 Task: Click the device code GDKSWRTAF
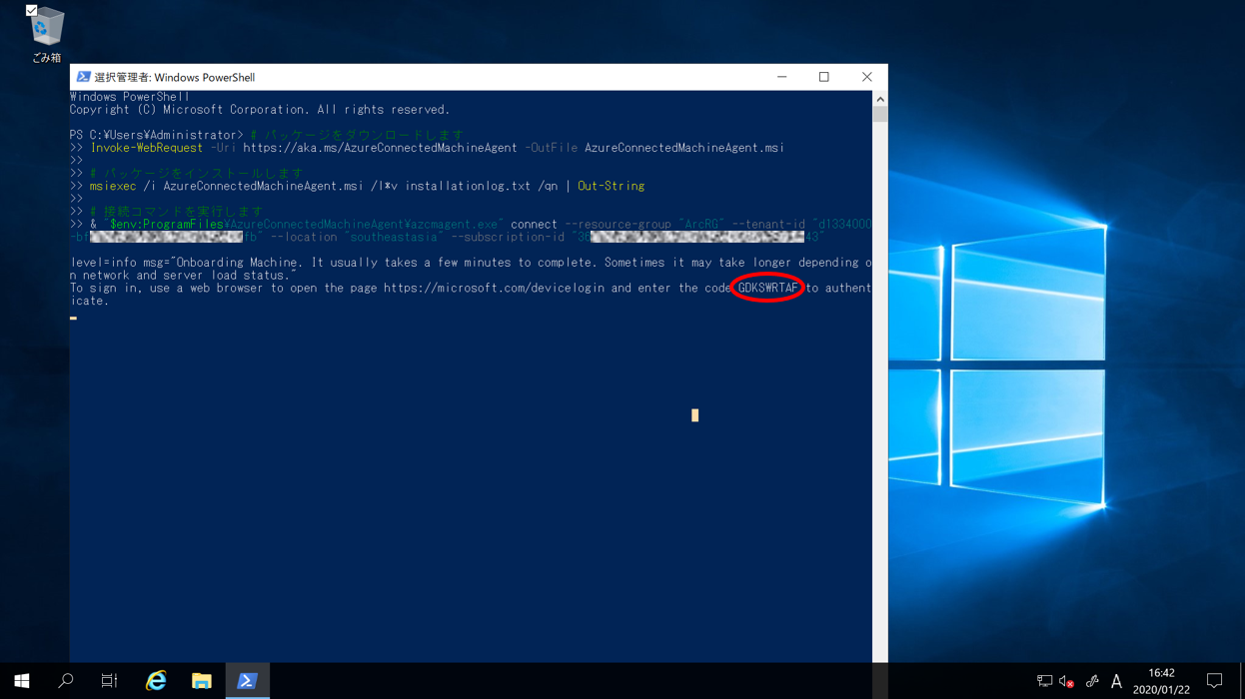tap(767, 288)
